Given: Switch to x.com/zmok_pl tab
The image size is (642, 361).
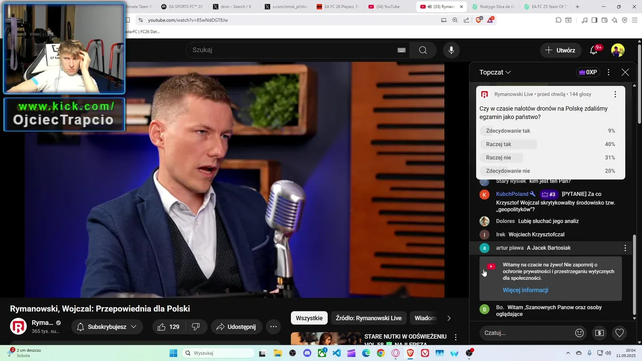Looking at the screenshot, I should click(286, 7).
